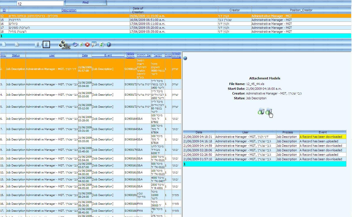Select record 16 כיולים row

pos(176,24)
